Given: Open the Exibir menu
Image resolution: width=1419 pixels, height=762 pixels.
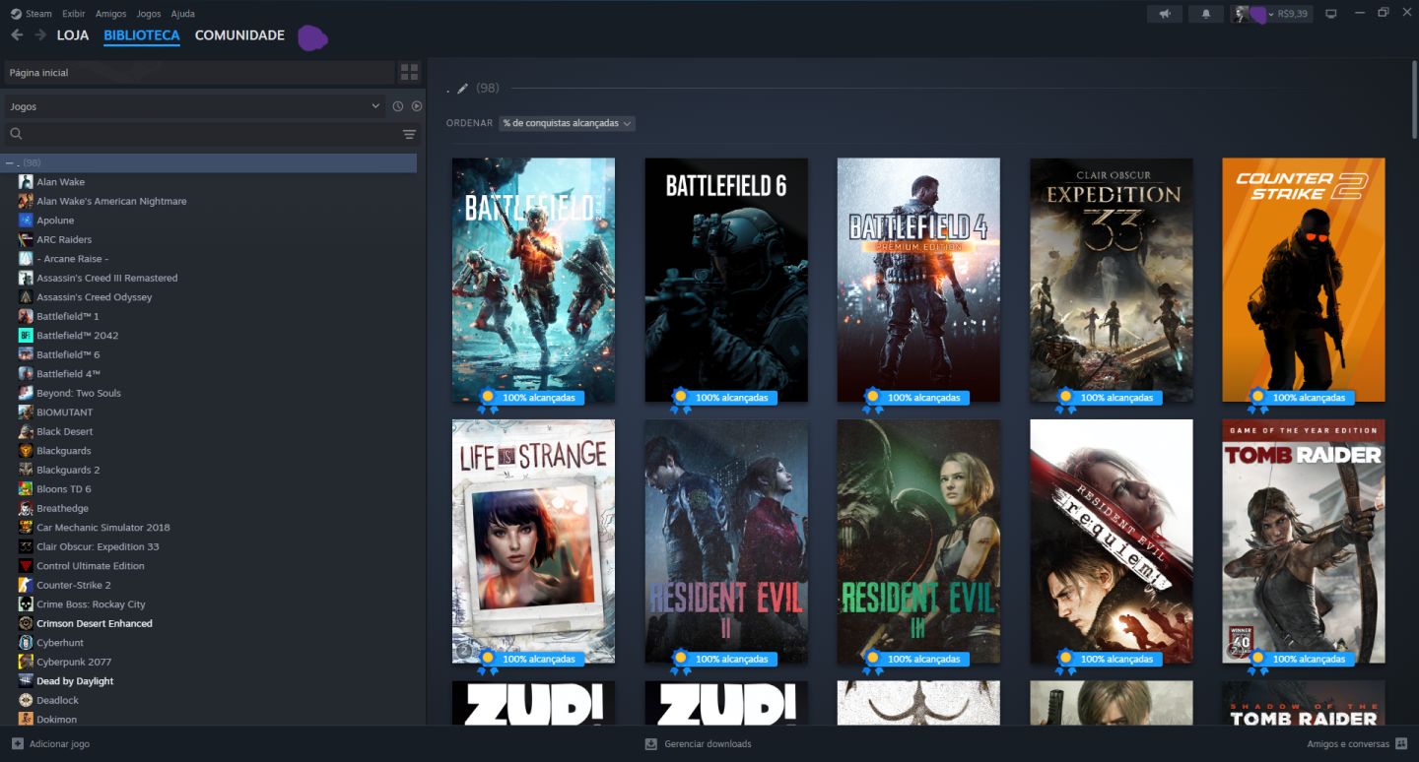Looking at the screenshot, I should pos(73,14).
